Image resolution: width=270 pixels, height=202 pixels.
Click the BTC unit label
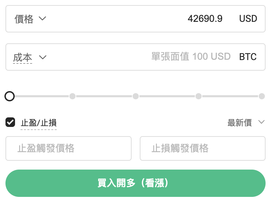[x=248, y=57]
